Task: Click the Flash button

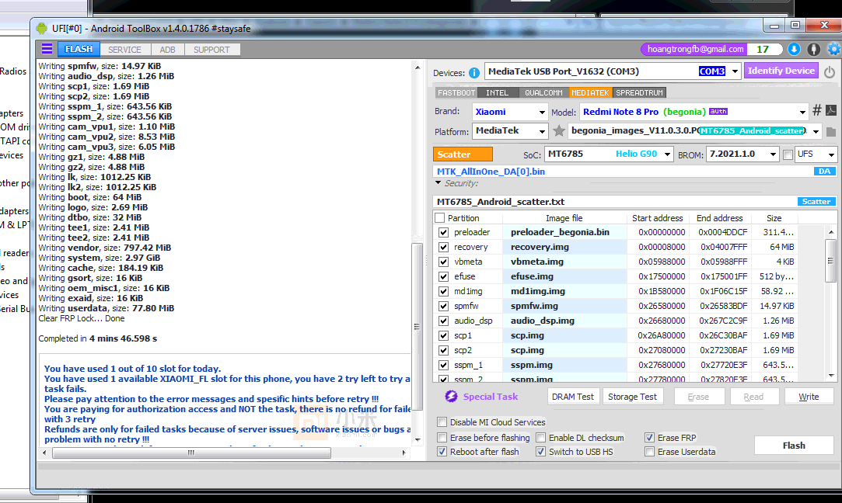Action: pyautogui.click(x=794, y=446)
